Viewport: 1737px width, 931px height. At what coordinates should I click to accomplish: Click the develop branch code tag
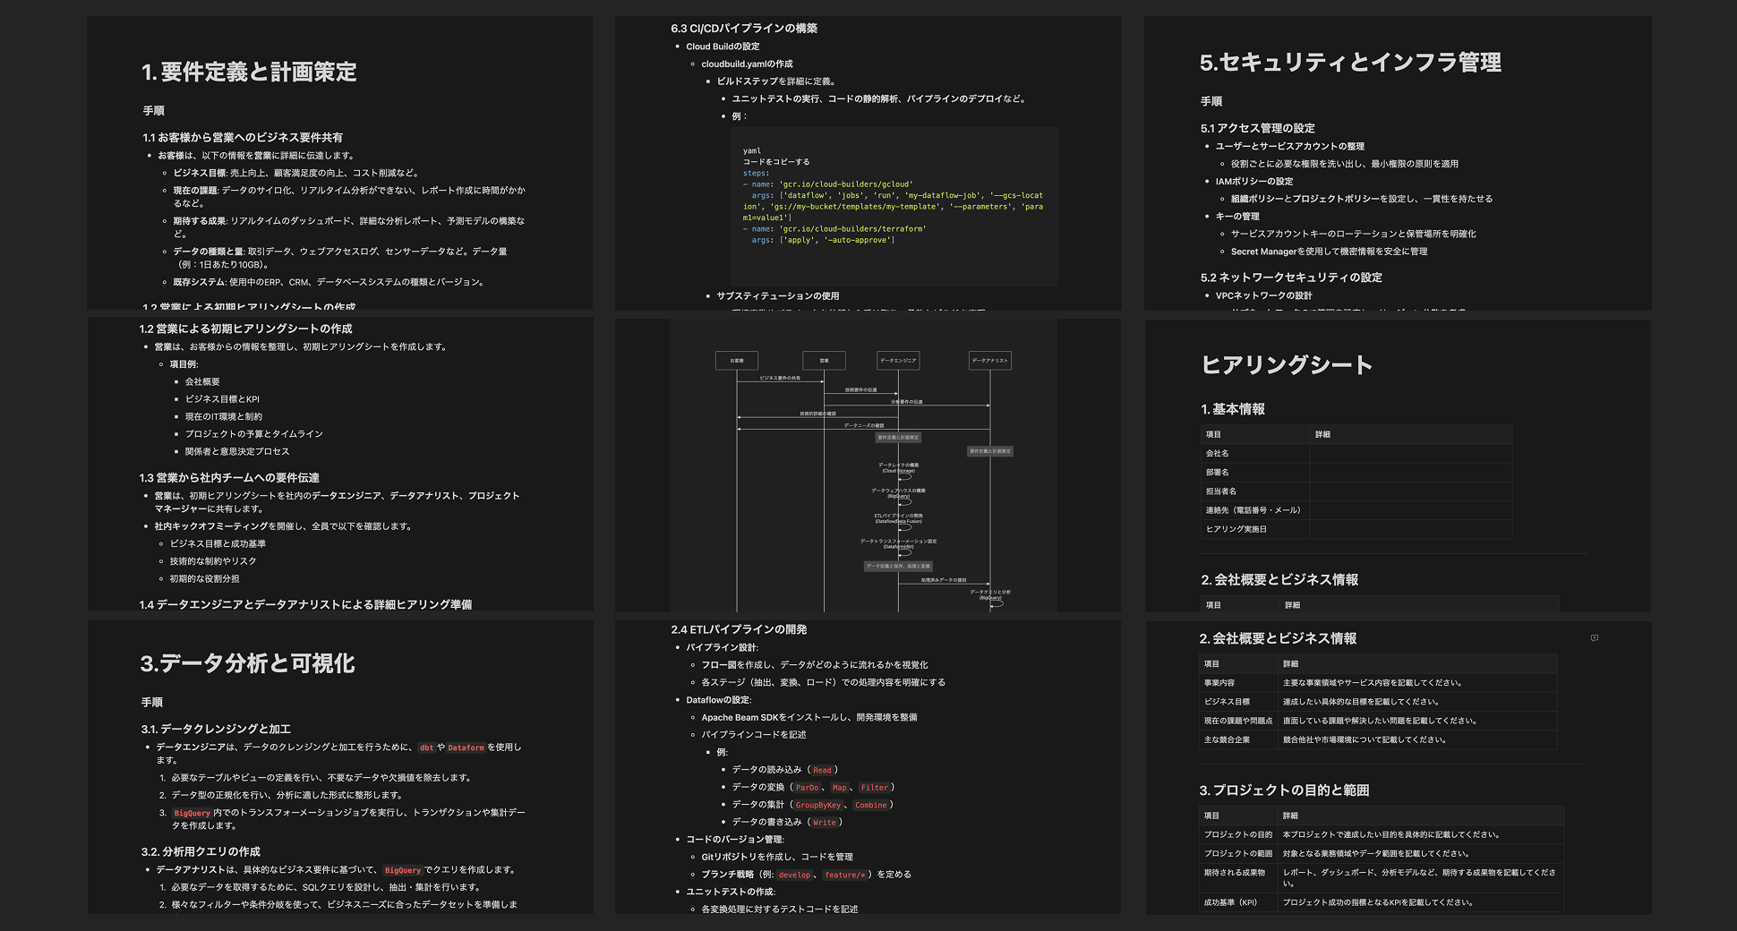794,875
